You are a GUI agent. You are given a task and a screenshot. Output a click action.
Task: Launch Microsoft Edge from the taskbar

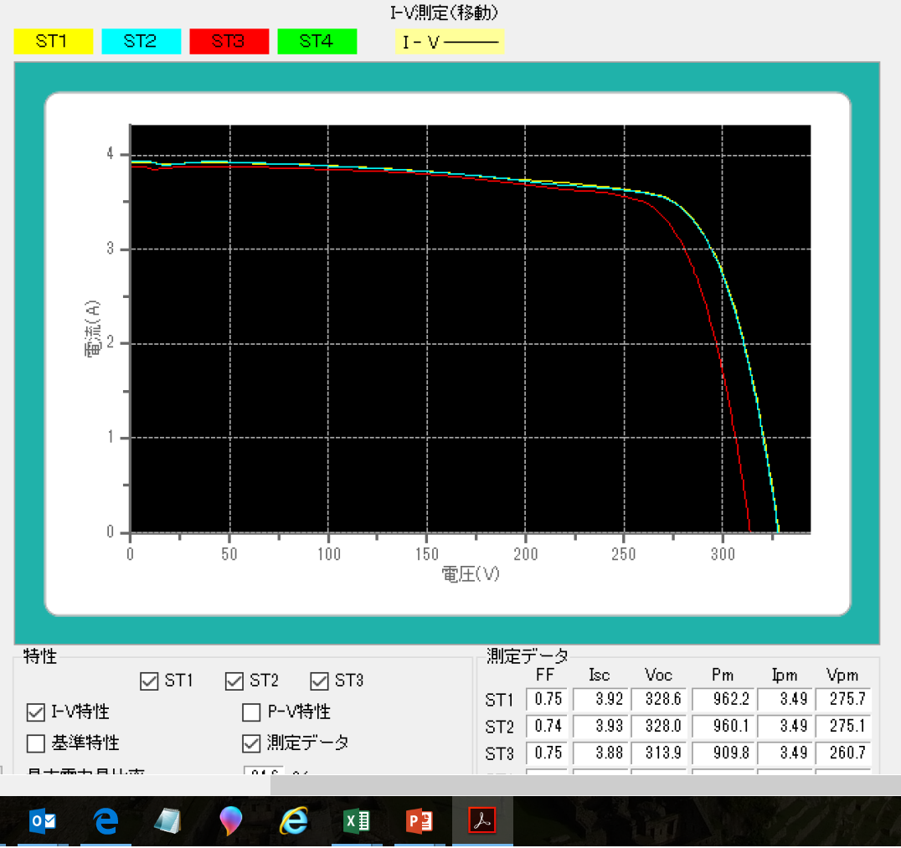coord(106,821)
